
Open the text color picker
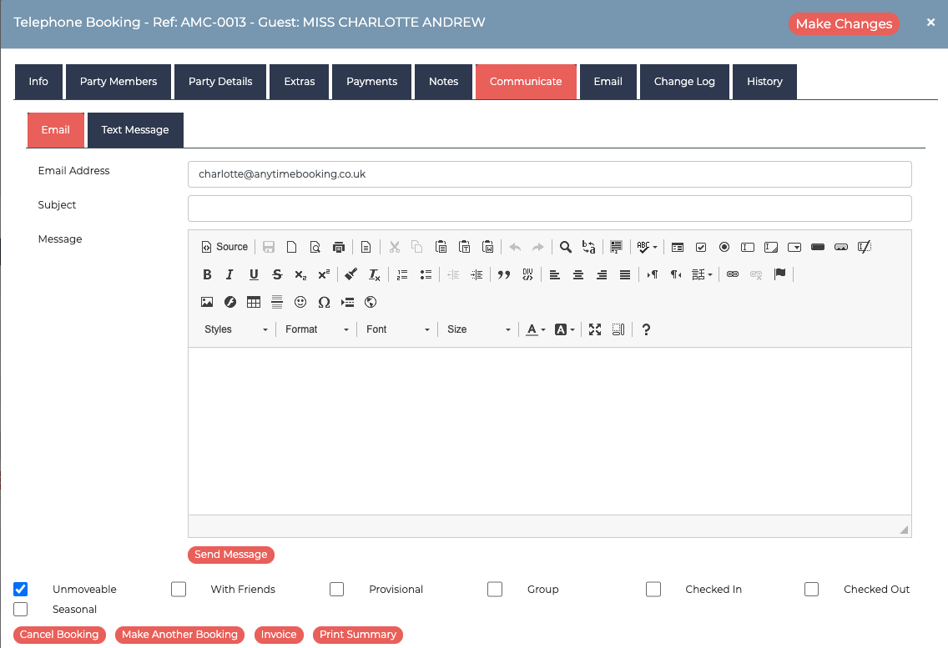pos(536,329)
